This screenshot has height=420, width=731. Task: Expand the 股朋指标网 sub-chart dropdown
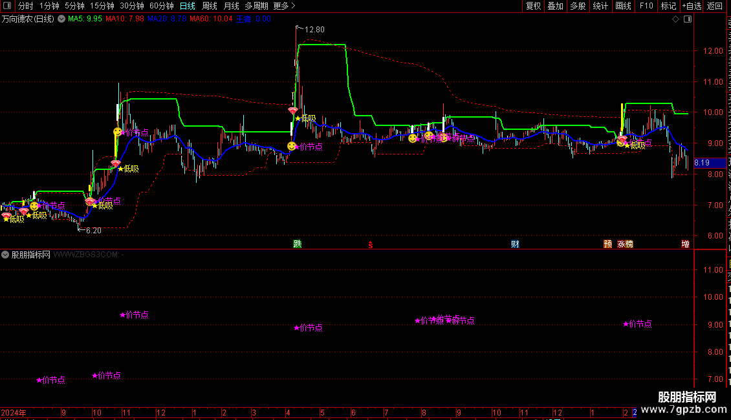point(6,255)
